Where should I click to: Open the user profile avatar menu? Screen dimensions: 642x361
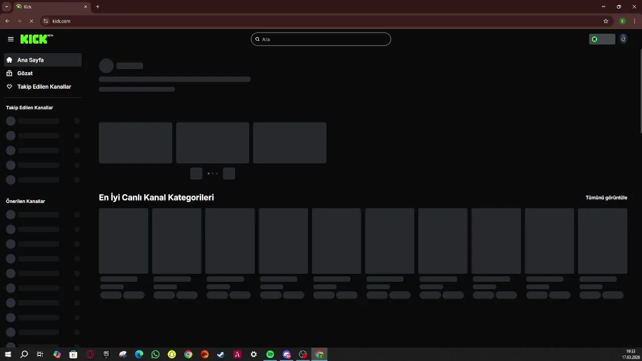[623, 39]
